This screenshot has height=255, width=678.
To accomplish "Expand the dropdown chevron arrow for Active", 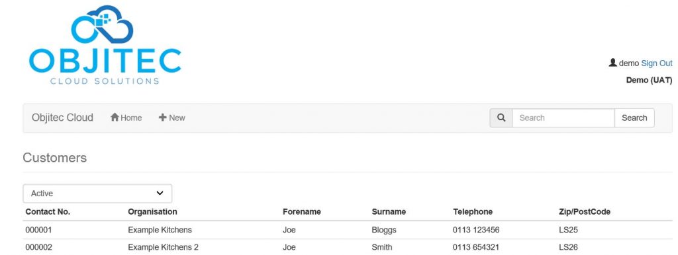I will 160,194.
